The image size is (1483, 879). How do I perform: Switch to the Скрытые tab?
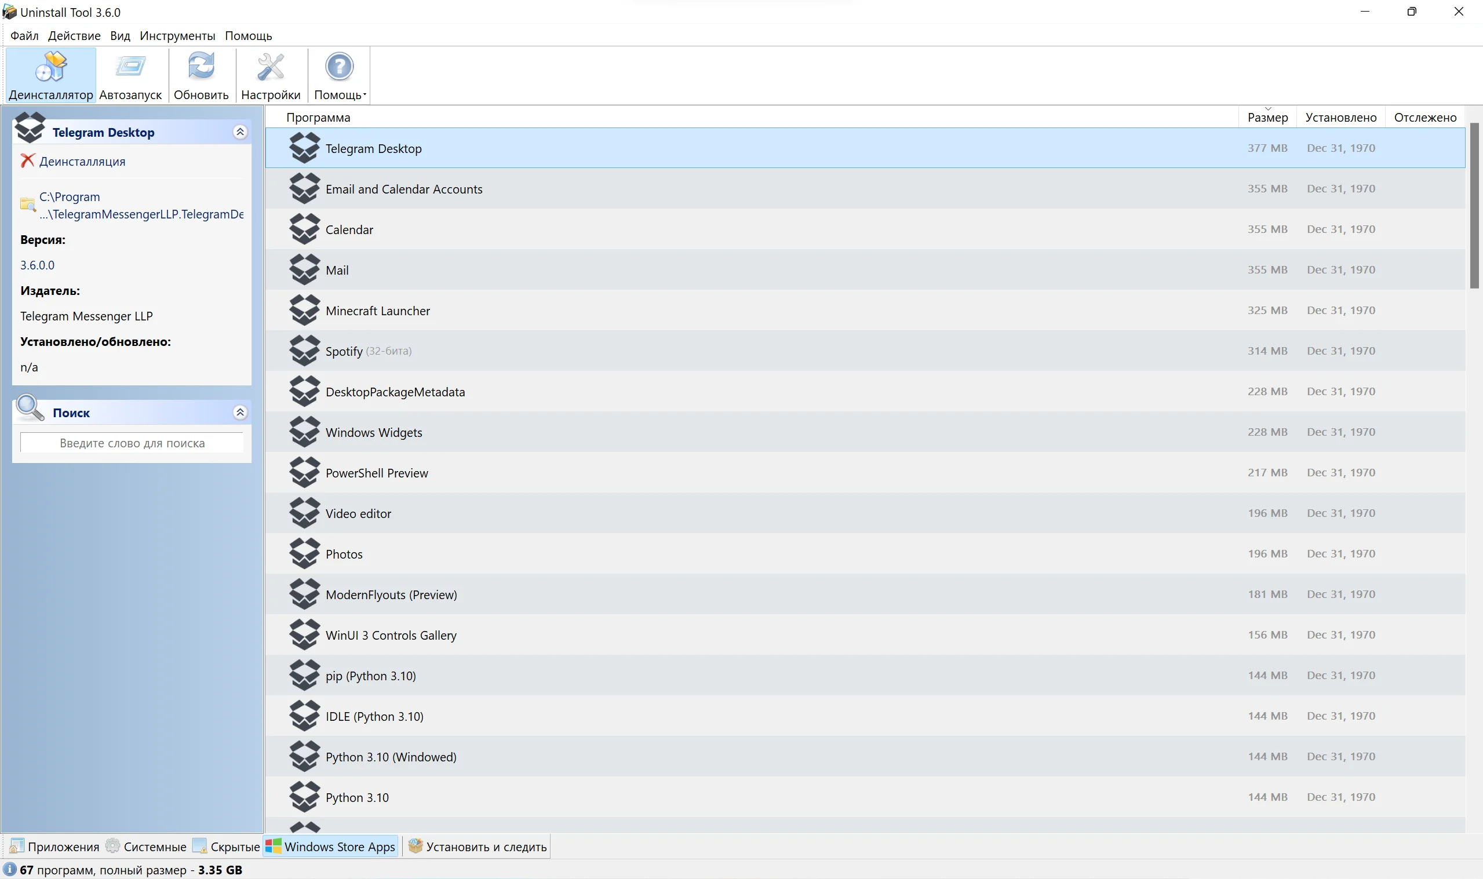click(x=226, y=847)
